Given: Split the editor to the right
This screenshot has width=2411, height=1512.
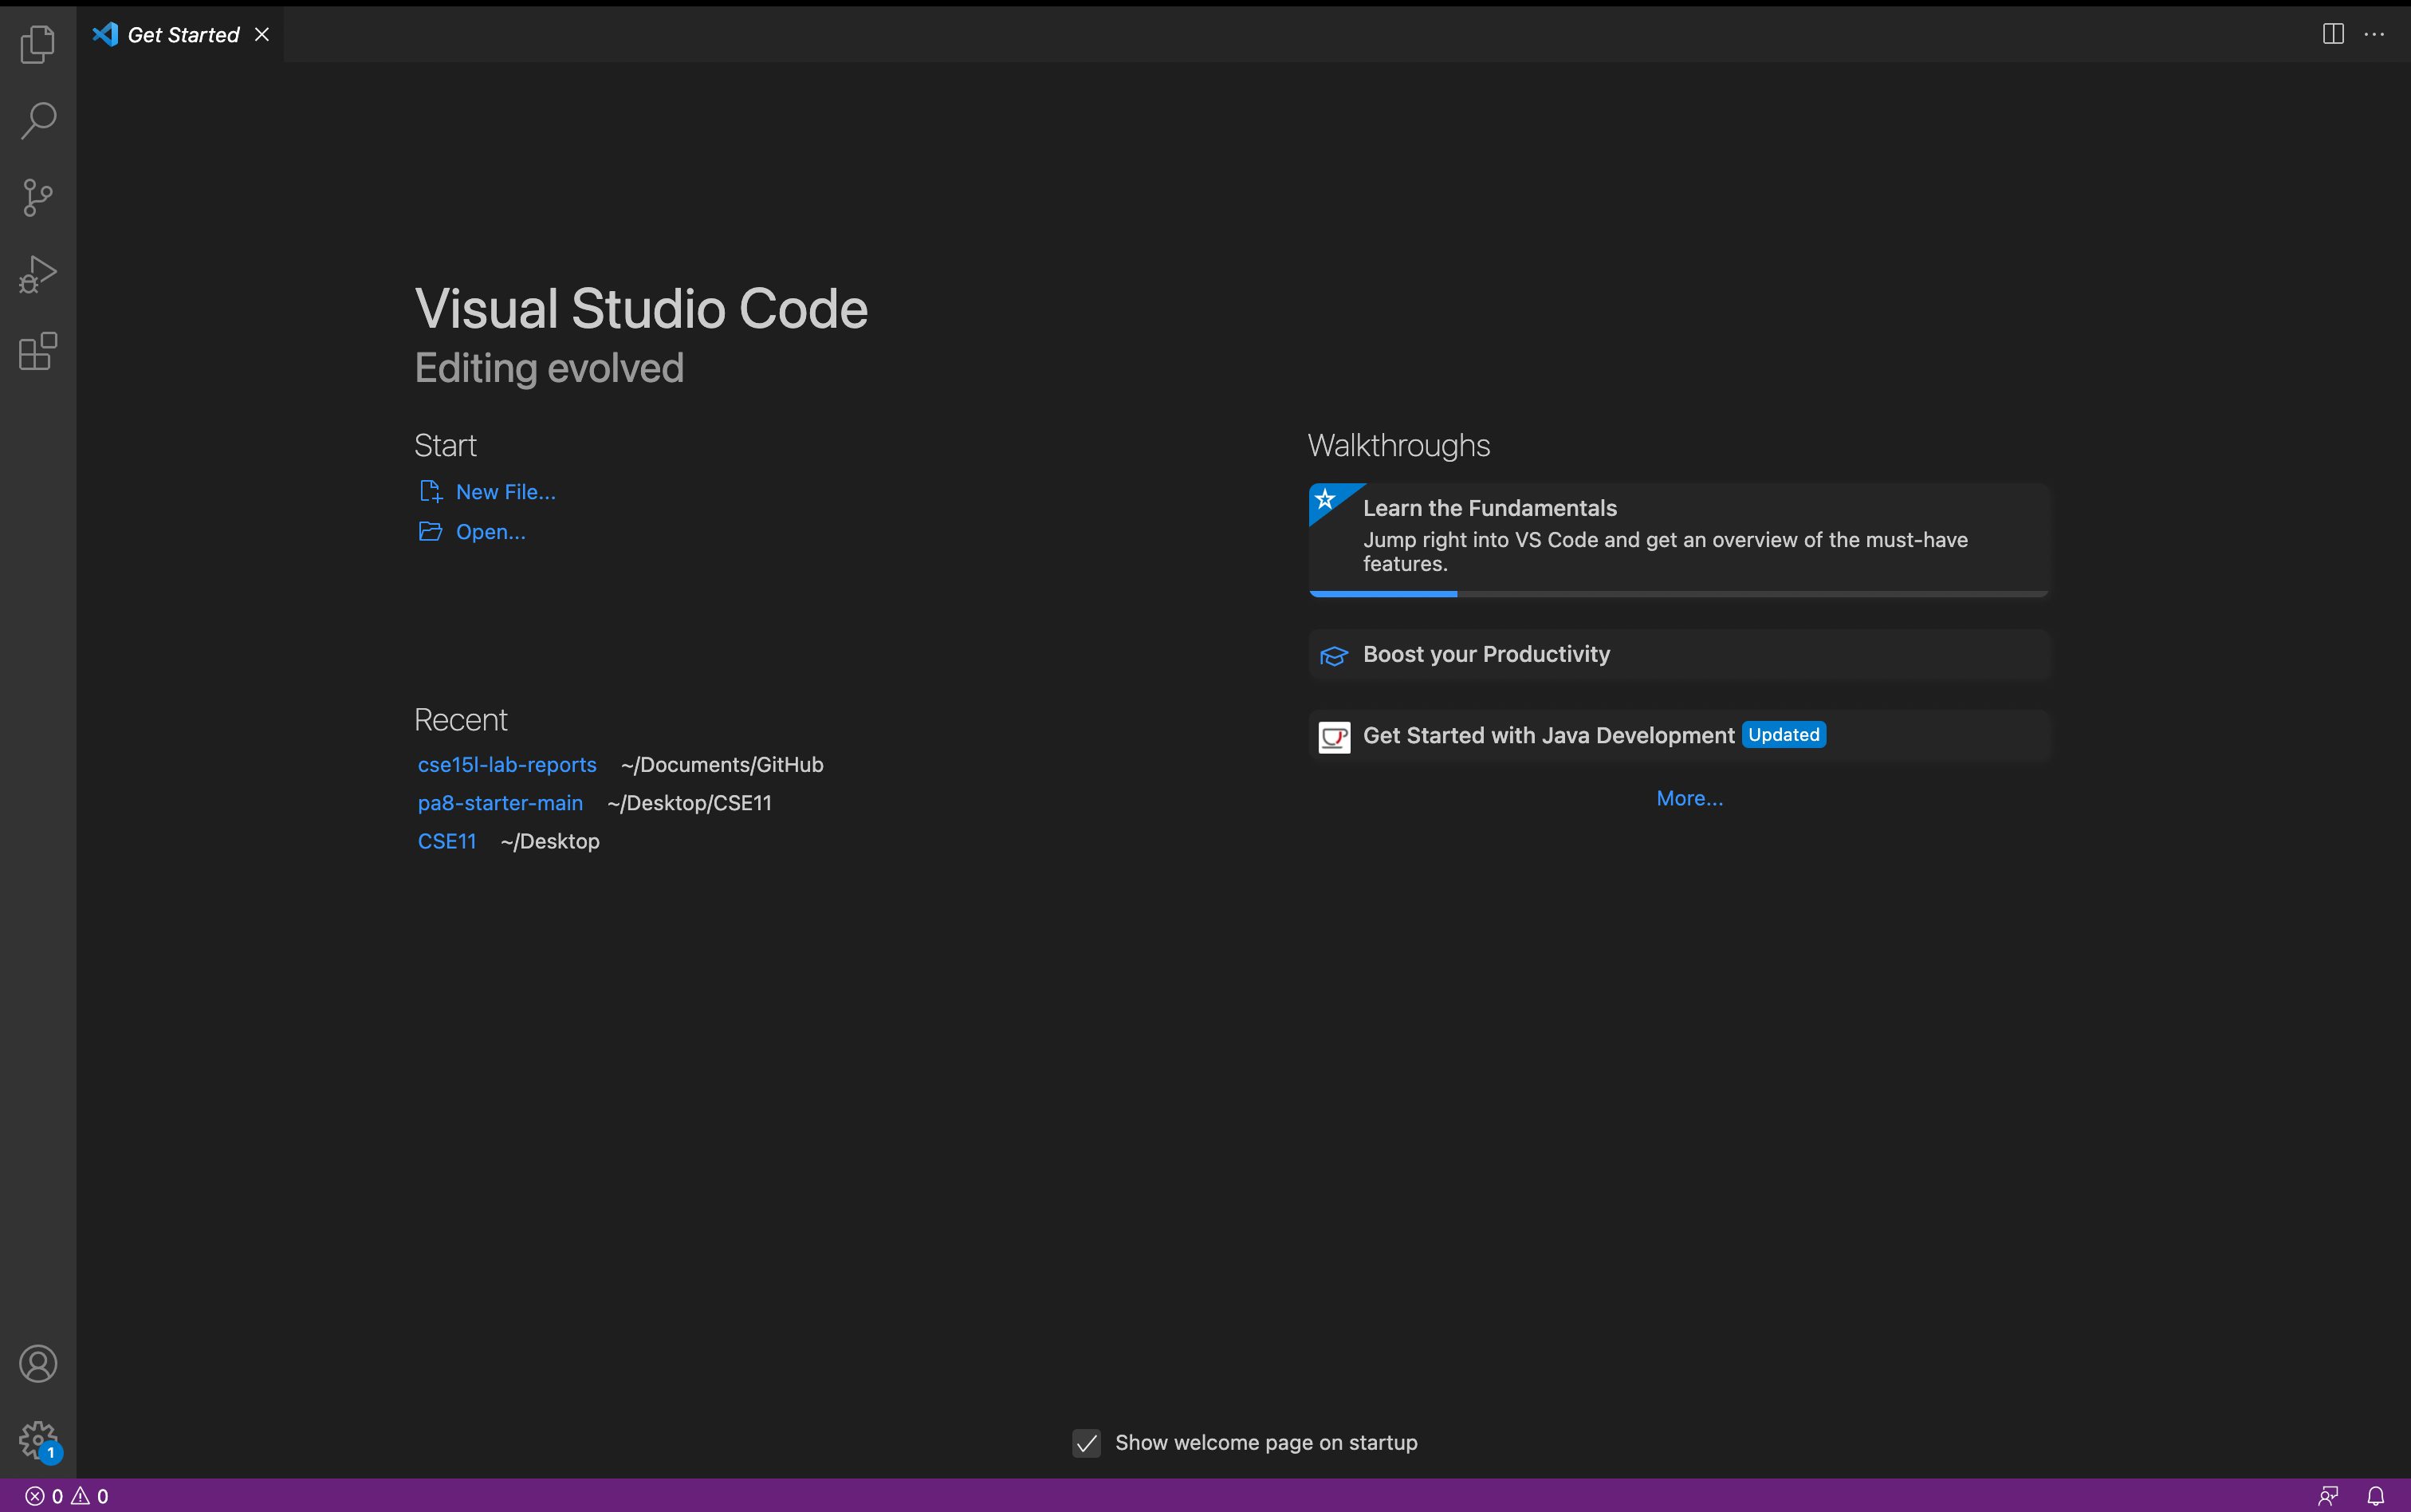Looking at the screenshot, I should click(2333, 34).
